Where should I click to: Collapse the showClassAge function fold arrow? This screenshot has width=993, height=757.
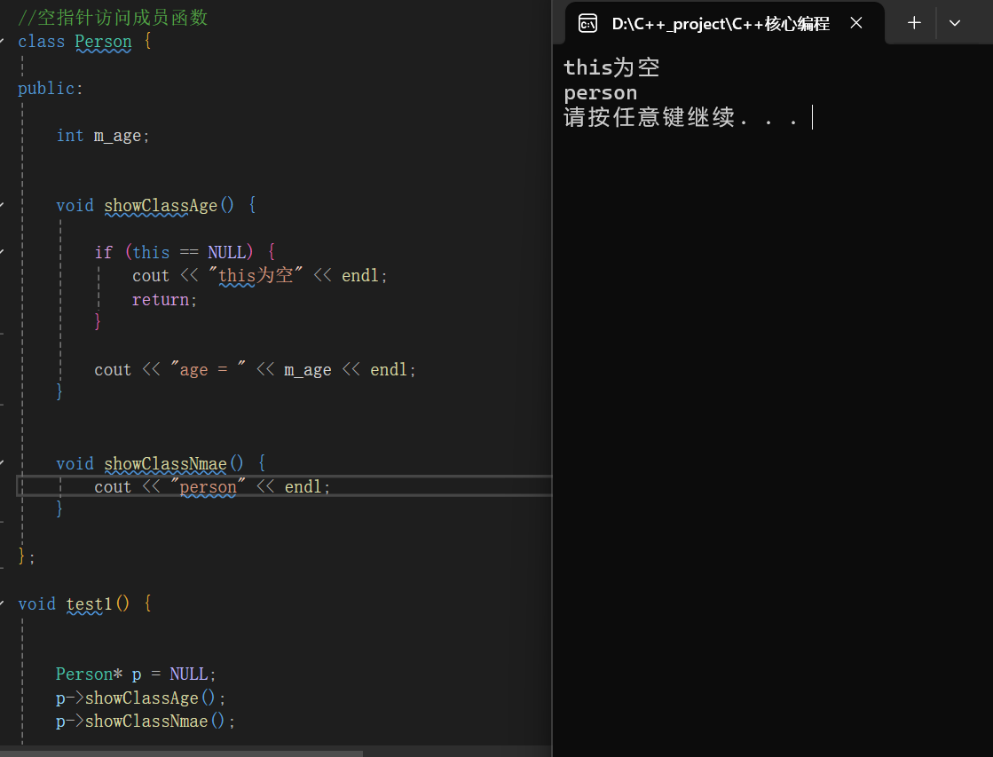click(2, 205)
